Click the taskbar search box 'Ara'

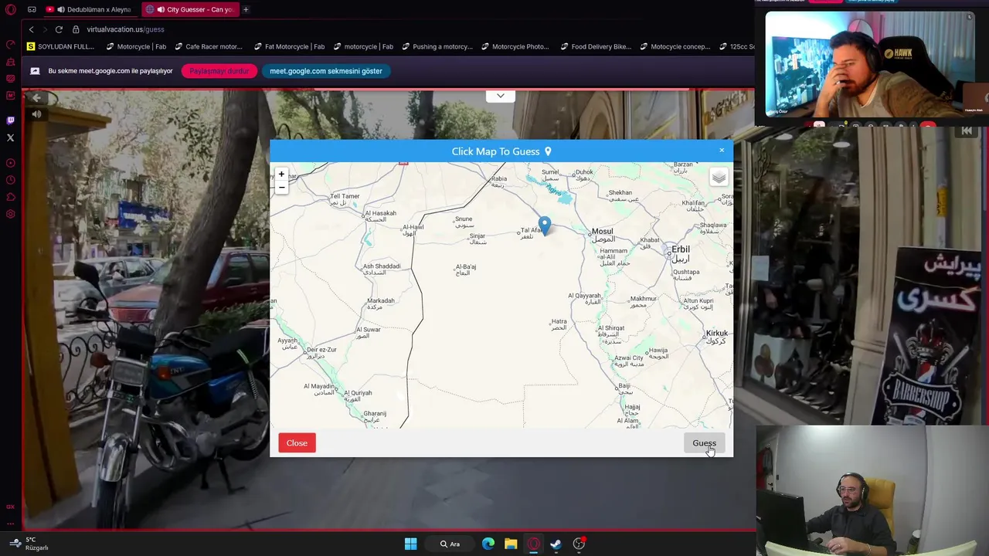click(450, 544)
